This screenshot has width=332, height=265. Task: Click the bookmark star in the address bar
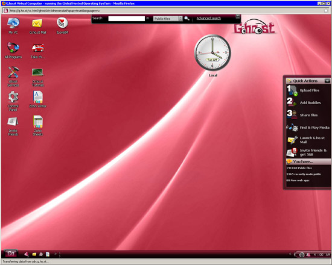point(326,11)
